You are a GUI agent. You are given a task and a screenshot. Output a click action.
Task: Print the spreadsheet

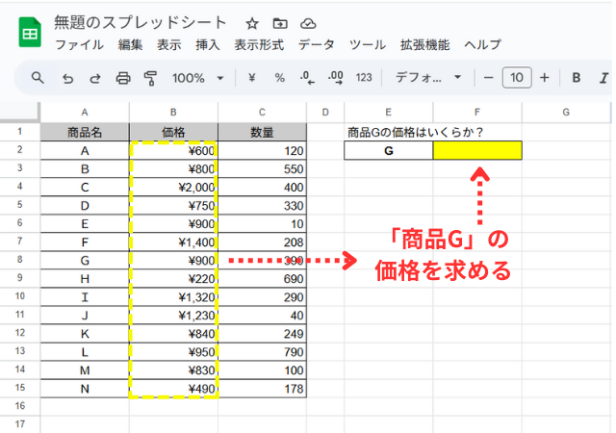pyautogui.click(x=122, y=78)
